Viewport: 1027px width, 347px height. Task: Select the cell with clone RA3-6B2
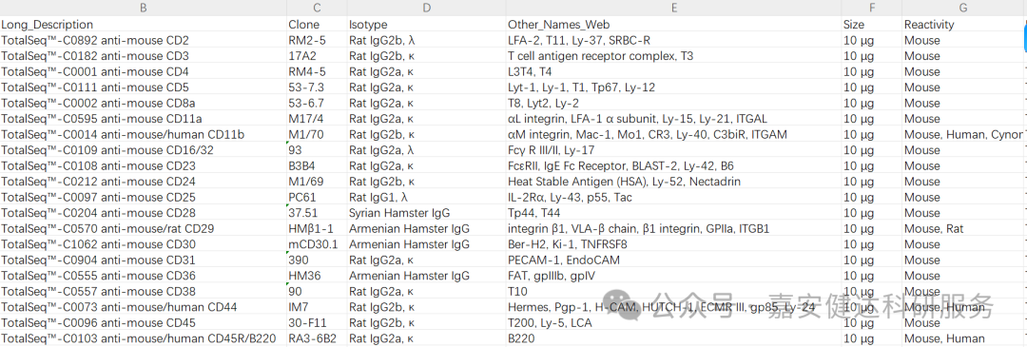point(317,338)
